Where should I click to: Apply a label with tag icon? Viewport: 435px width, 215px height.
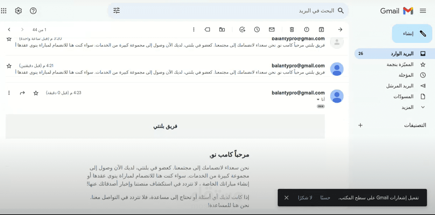coord(207,30)
